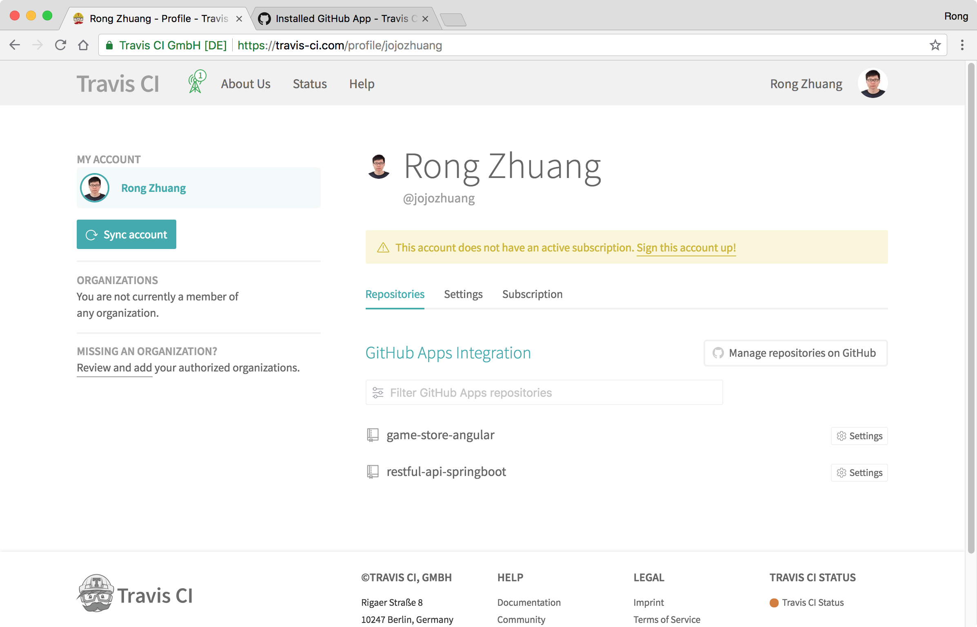
Task: Click the address bar URL
Action: pyautogui.click(x=340, y=45)
